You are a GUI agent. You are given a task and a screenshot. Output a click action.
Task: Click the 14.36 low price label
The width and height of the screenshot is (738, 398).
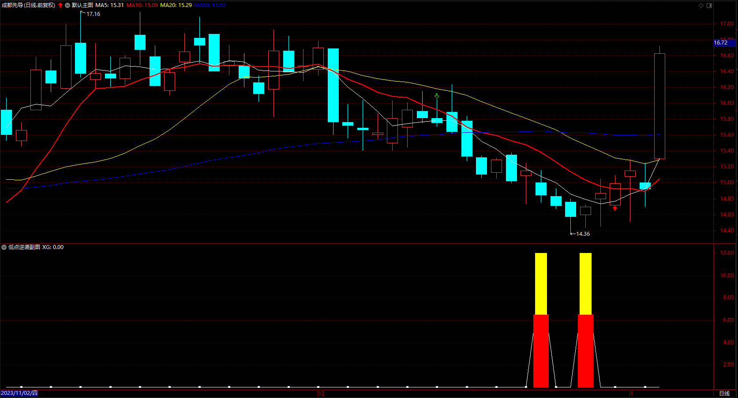point(583,234)
